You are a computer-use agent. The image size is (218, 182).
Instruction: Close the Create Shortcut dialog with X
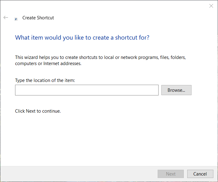211,6
